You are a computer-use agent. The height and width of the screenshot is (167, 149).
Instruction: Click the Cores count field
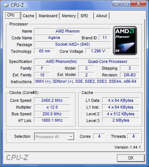[x=99, y=136]
